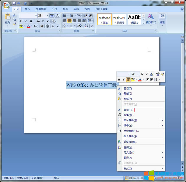Viewport: 186px width, 182px height.
Task: Toggle Italic in the floating mini toolbar
Action: 124,79
